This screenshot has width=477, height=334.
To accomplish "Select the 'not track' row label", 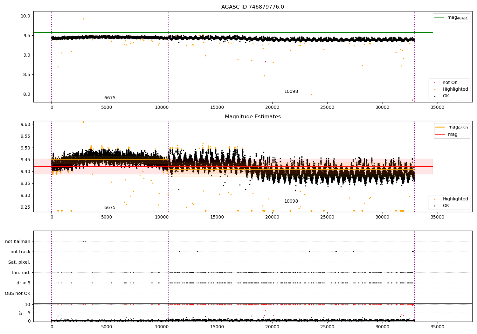I will click(20, 252).
